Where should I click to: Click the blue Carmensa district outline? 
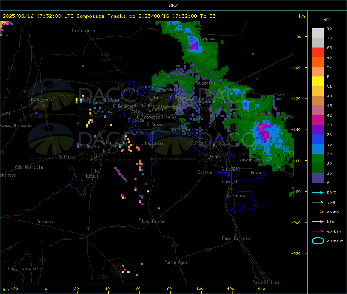pyautogui.click(x=241, y=201)
